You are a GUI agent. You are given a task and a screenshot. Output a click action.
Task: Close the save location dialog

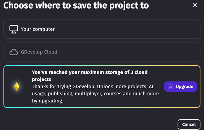pyautogui.click(x=195, y=5)
